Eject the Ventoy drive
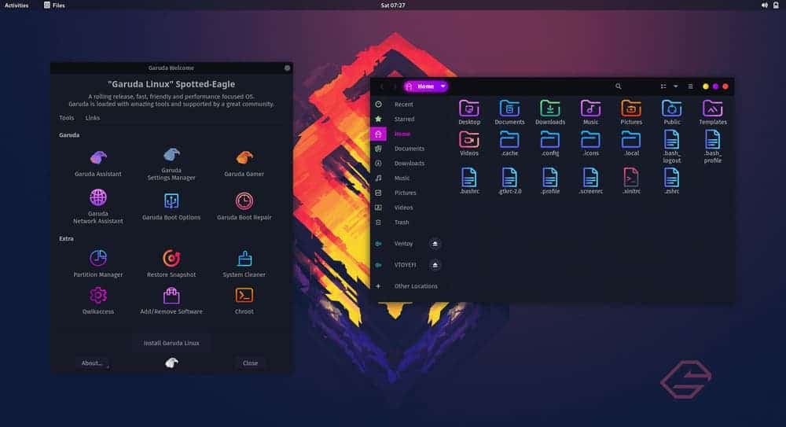The height and width of the screenshot is (427, 786). click(x=435, y=243)
